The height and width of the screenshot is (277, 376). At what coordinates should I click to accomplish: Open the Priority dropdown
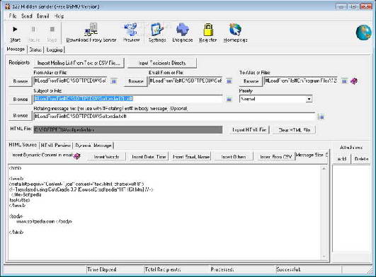click(x=309, y=99)
